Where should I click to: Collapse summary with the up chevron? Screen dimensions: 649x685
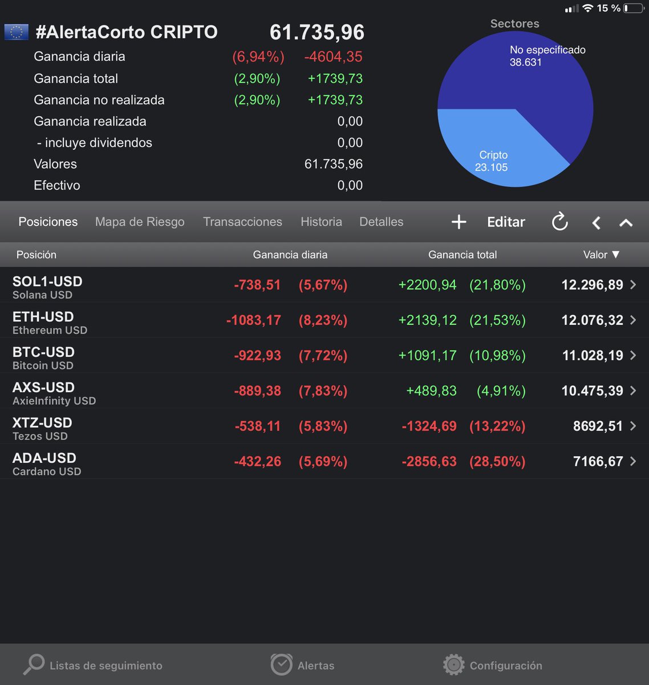click(x=626, y=223)
